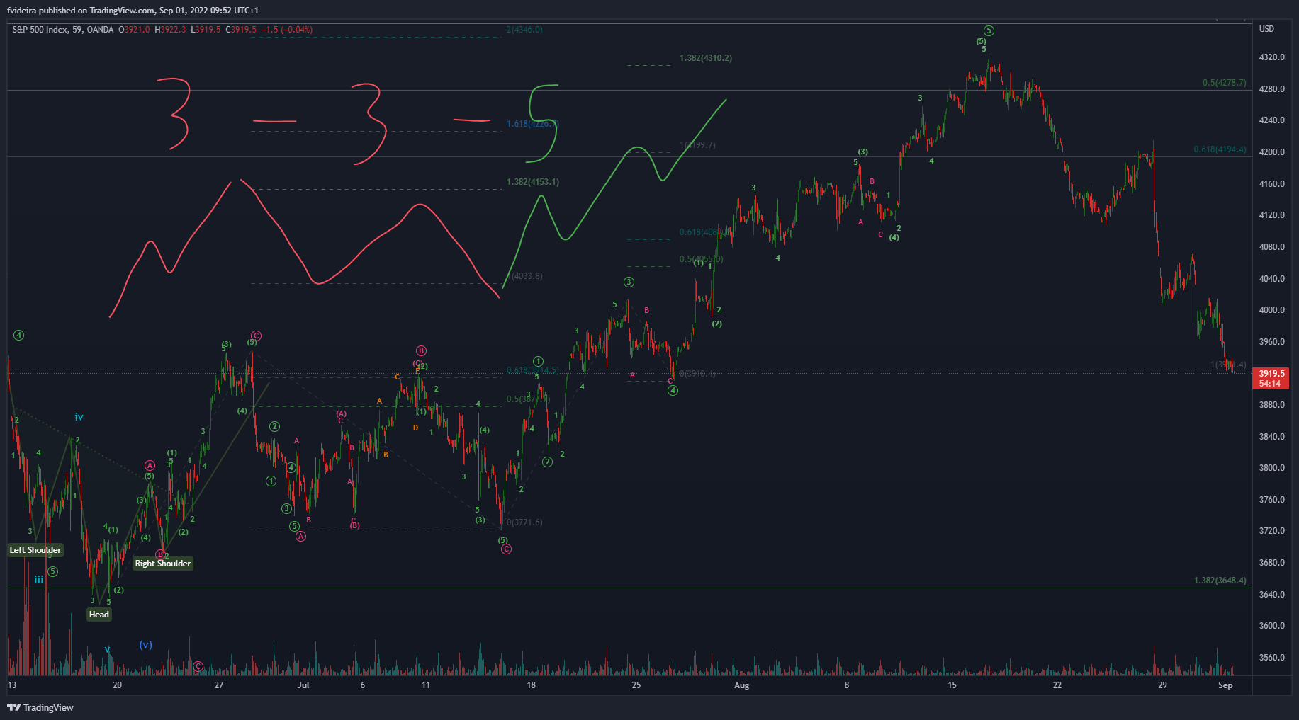Image resolution: width=1299 pixels, height=720 pixels.
Task: Click the cyan 'iv' wave label
Action: click(x=79, y=418)
